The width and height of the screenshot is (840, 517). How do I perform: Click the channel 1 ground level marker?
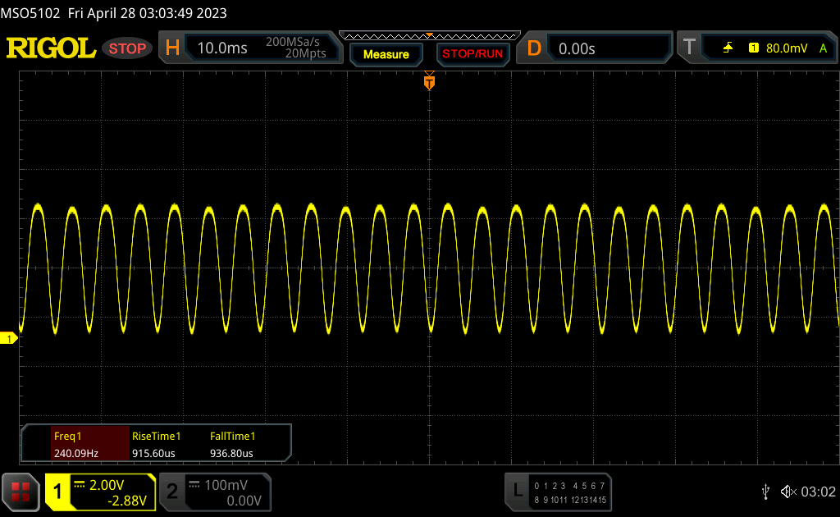point(8,339)
